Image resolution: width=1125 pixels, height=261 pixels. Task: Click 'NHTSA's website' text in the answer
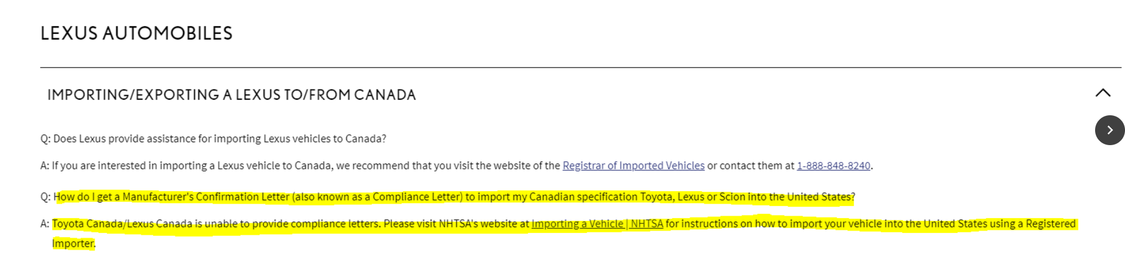click(484, 223)
